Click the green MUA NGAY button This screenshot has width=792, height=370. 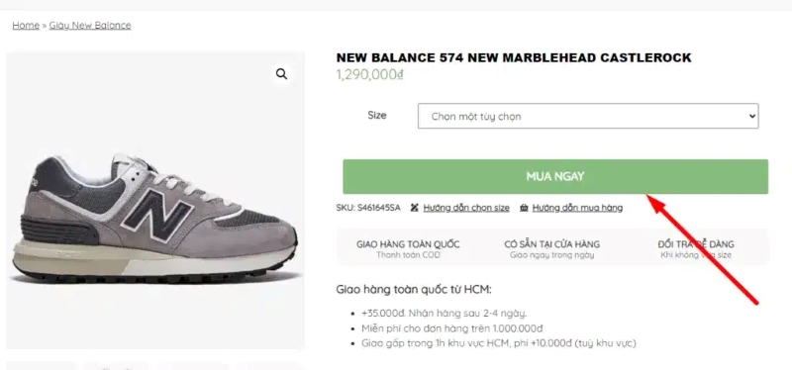(x=555, y=177)
